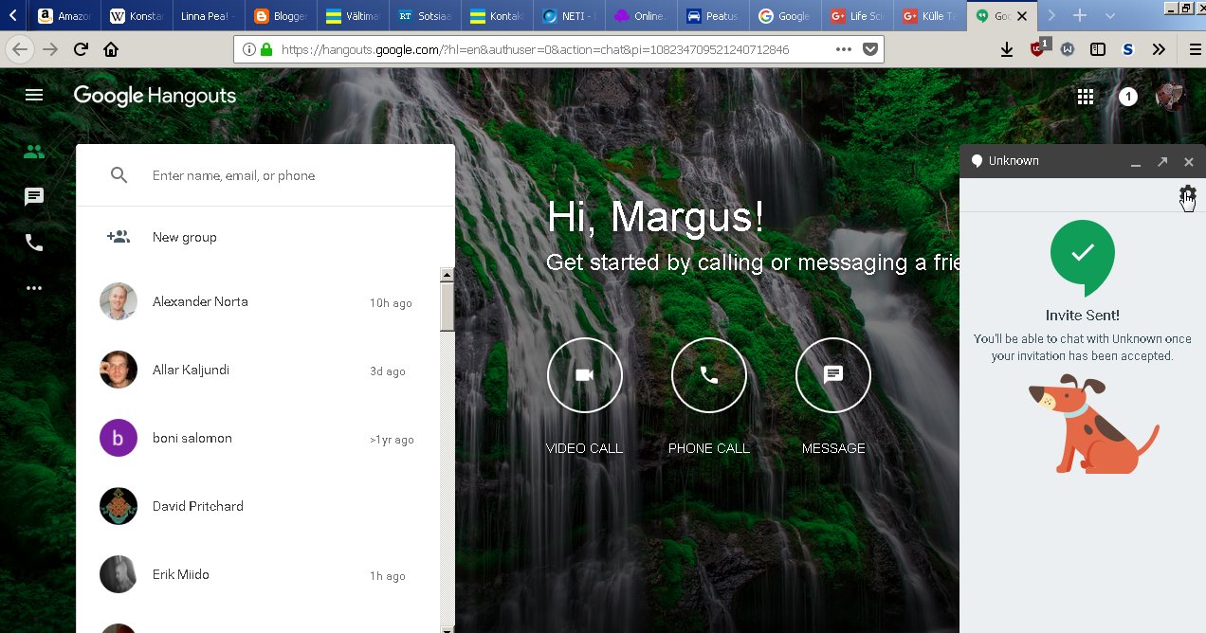Open the Phone calls icon in sidebar
Screen dimensions: 1206x633
34,243
